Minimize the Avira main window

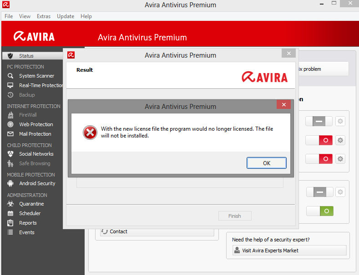point(322,4)
